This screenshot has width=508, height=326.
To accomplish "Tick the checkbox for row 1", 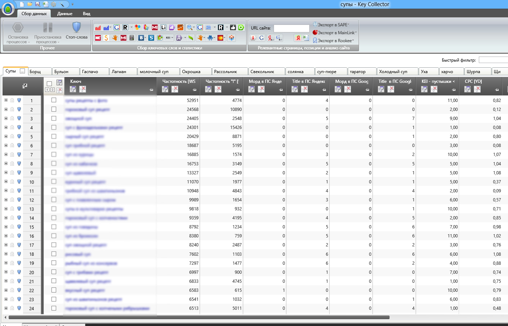I will tap(54, 100).
